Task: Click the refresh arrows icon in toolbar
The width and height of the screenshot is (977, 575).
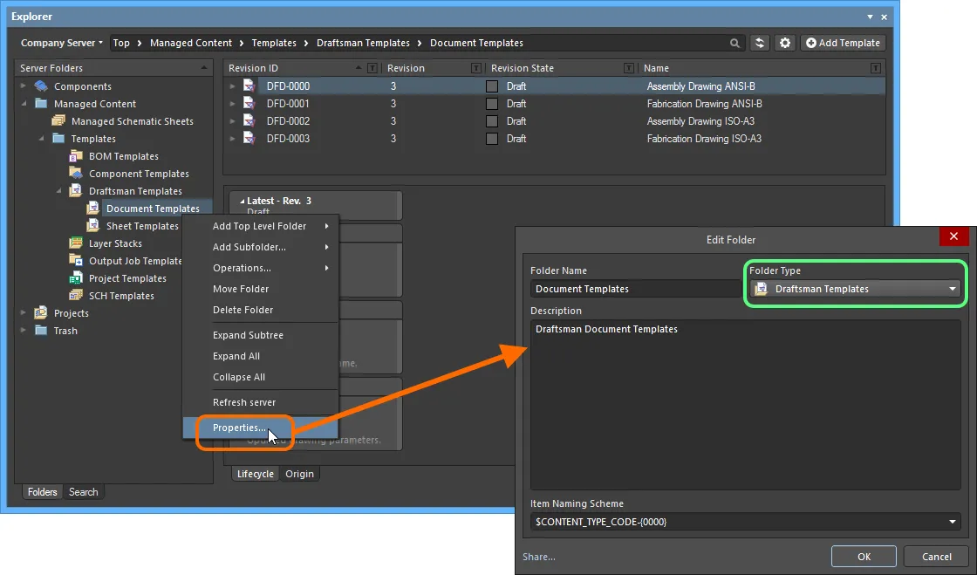Action: (x=760, y=43)
